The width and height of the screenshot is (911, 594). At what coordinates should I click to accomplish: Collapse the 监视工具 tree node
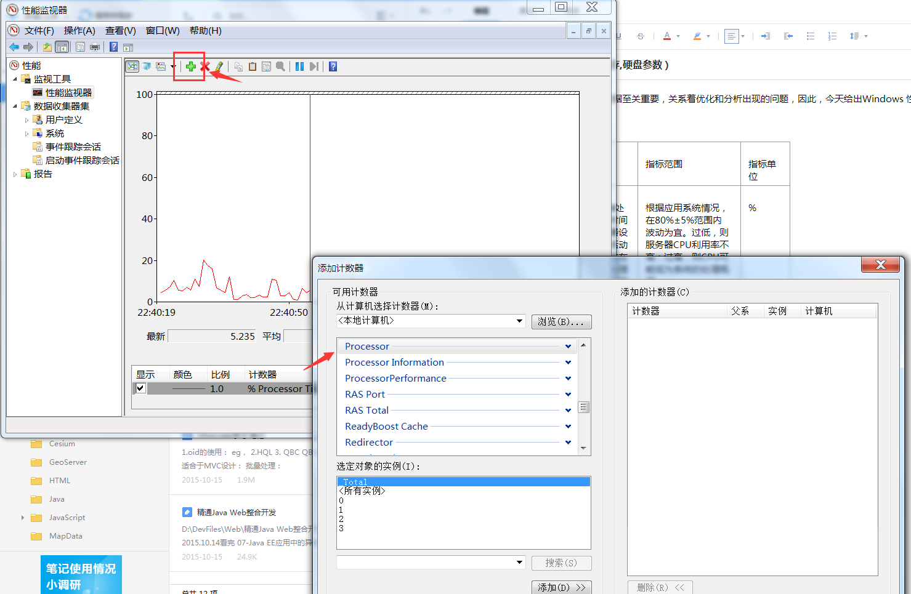[15, 79]
